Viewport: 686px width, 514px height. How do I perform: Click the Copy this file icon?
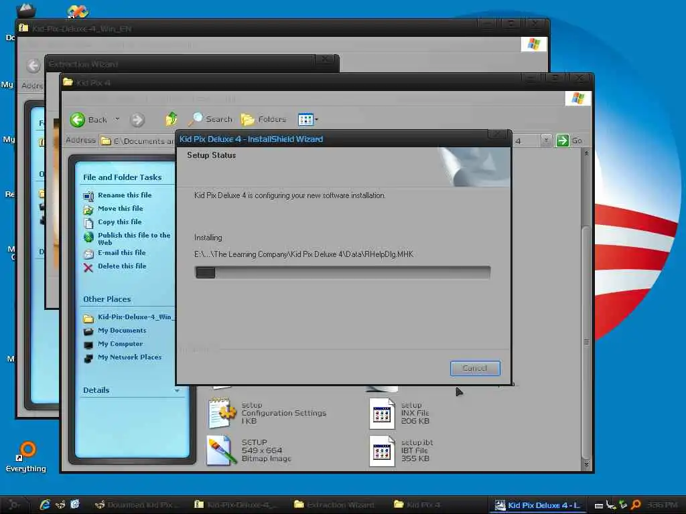(88, 223)
